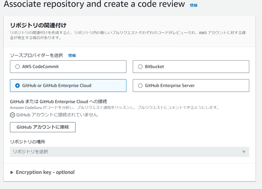This screenshot has height=189, width=262.
Task: Click the GitHub or GitHub Enterprise Cloud label
Action: pyautogui.click(x=57, y=86)
